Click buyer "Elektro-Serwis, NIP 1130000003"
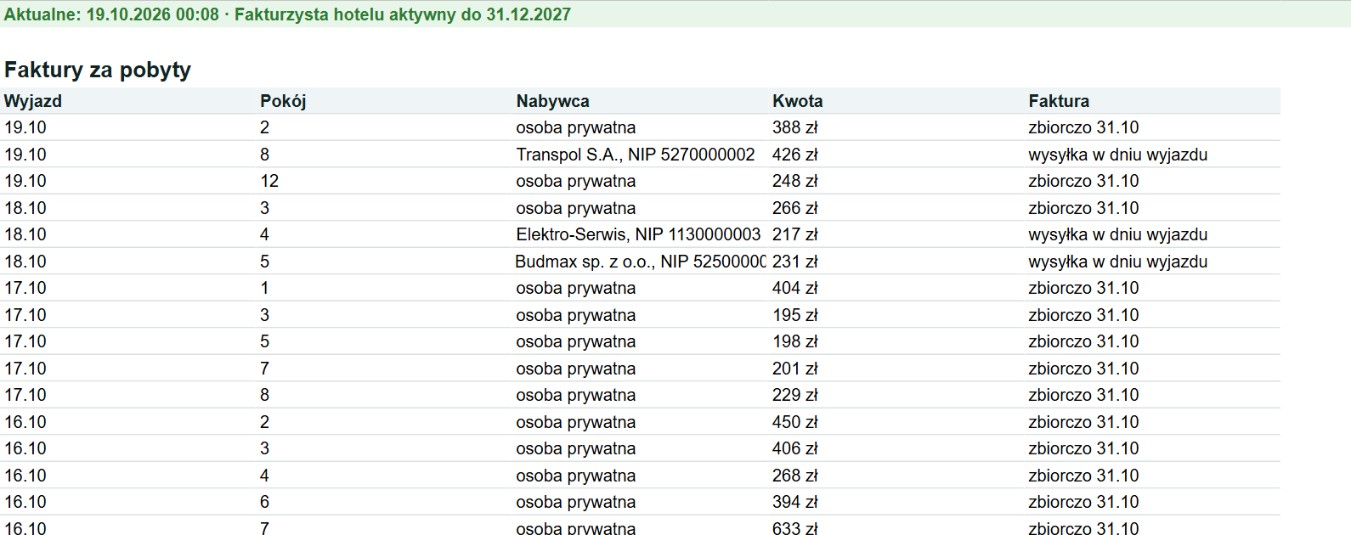 point(638,234)
